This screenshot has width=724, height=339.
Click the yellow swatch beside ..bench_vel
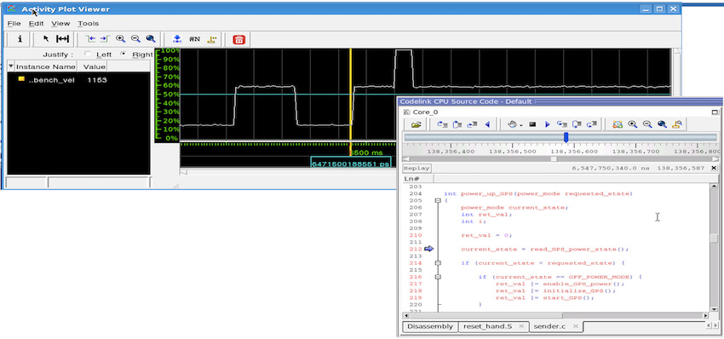(21, 79)
